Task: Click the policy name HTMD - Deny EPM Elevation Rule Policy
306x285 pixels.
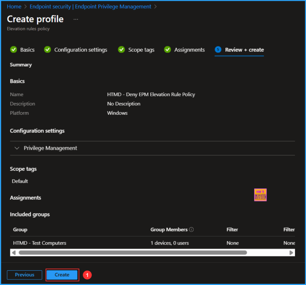Action: [151, 94]
